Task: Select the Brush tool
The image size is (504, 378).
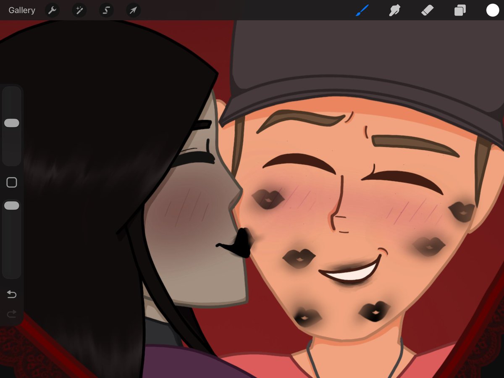Action: [362, 10]
